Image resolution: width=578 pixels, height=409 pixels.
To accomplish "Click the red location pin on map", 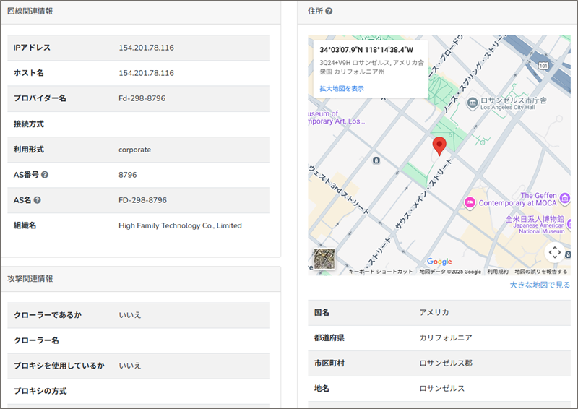I will (x=439, y=145).
